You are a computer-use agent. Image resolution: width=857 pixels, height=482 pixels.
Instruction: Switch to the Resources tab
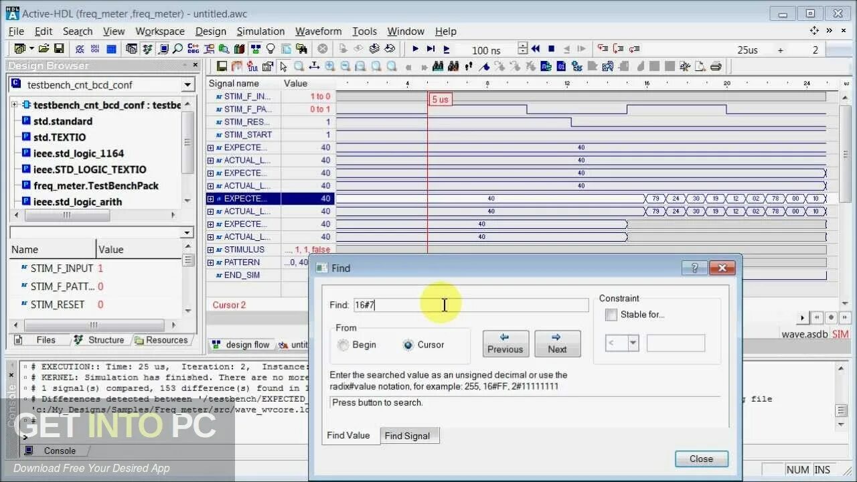tap(161, 340)
